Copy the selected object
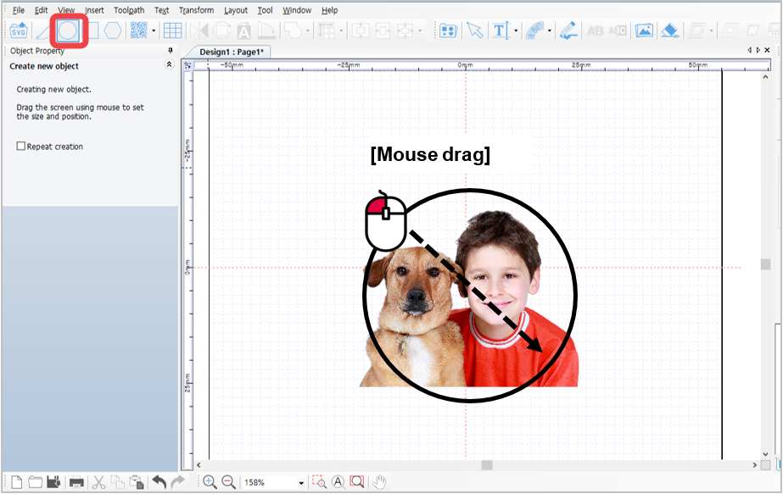The image size is (783, 494). pyautogui.click(x=117, y=482)
